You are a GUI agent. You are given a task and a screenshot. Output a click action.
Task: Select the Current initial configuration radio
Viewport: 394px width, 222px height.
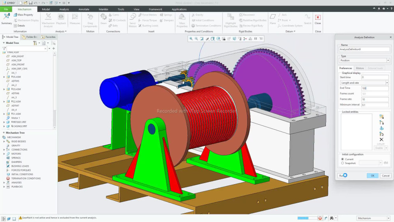click(x=342, y=159)
